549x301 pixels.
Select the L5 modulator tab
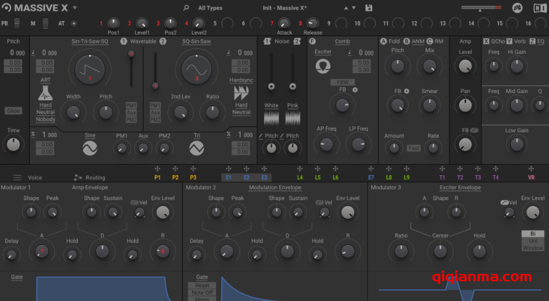(317, 178)
